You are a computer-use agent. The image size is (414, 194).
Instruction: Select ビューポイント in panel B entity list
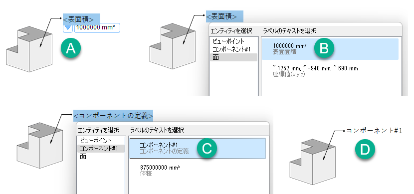point(228,41)
